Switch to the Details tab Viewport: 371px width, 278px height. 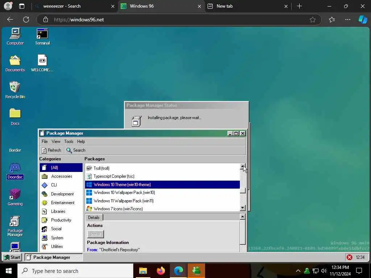point(94,217)
